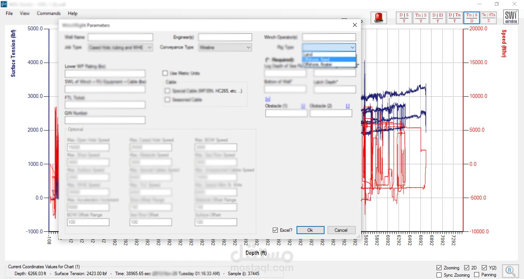The height and width of the screenshot is (279, 524).
Task: Click the Max. Cased Hole Speed field
Action: [x=151, y=147]
